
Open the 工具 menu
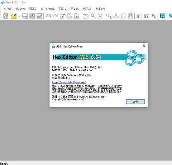[x=63, y=9]
